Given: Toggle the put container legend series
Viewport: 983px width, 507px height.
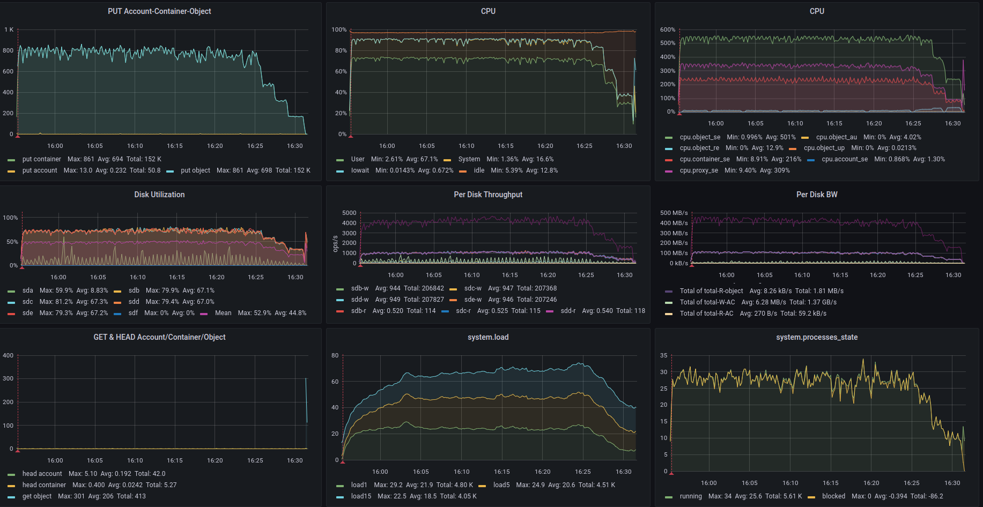Looking at the screenshot, I should click(41, 159).
